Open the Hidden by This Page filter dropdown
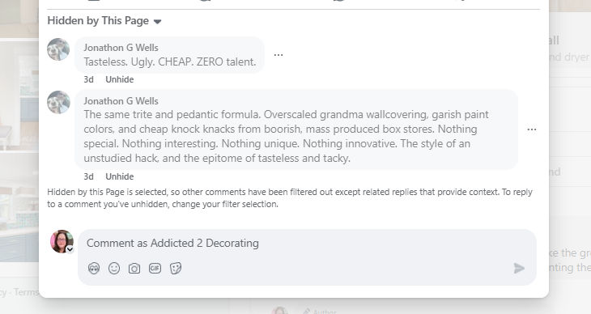 104,21
